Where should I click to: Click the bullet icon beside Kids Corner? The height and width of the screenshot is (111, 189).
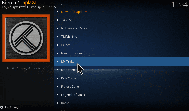click(57, 78)
